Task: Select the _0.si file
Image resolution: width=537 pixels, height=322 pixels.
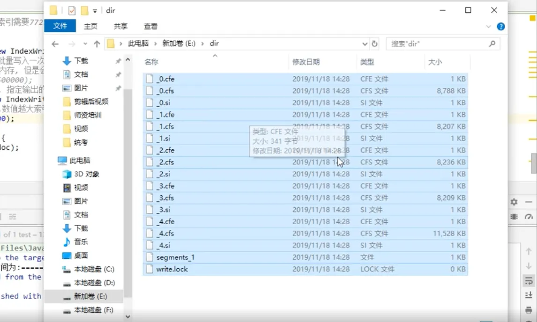Action: click(x=305, y=102)
